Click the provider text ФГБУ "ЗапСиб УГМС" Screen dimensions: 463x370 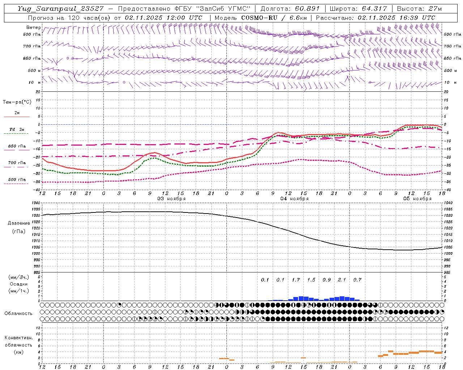[213, 9]
